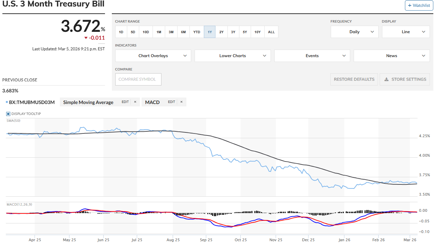
Task: Toggle the Display Tooltip checkbox
Action: (x=8, y=114)
